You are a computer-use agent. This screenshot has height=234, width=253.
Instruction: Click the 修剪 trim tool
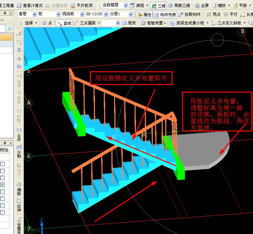coord(19,97)
